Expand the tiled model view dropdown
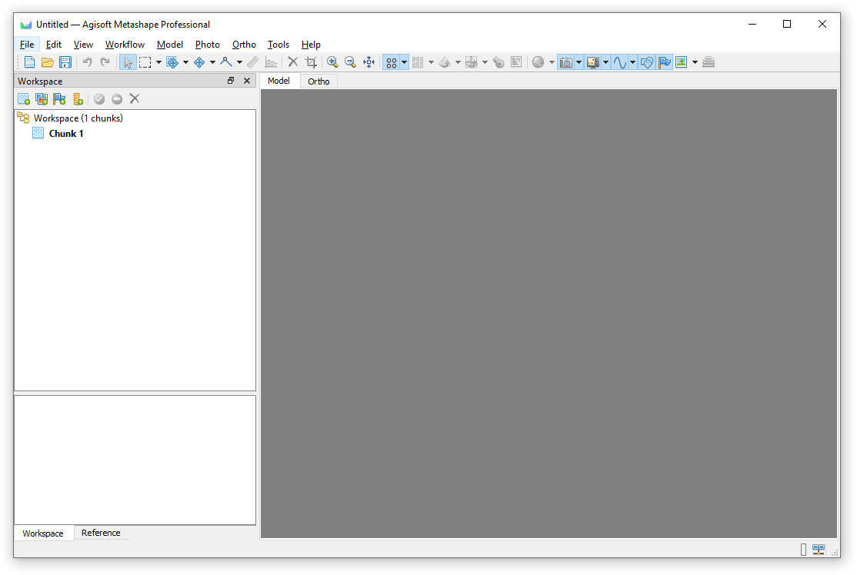The height and width of the screenshot is (575, 857). [x=484, y=62]
